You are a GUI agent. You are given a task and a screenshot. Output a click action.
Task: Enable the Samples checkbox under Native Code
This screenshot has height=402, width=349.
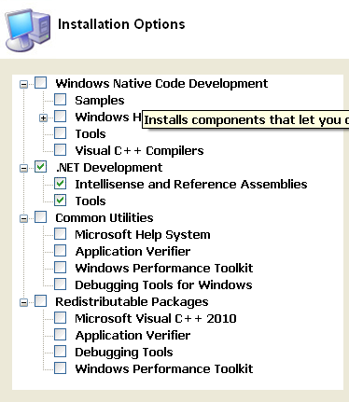pos(60,100)
